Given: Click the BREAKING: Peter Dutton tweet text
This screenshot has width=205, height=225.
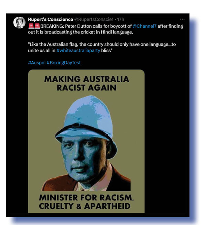Looking at the screenshot, I should [105, 29].
